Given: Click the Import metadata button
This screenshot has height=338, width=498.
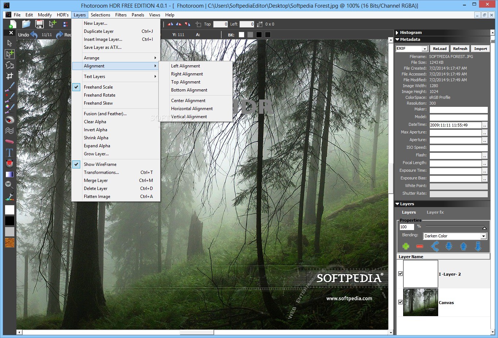Looking at the screenshot, I should pyautogui.click(x=480, y=49).
